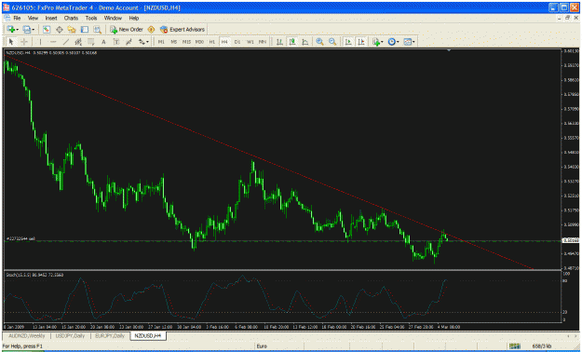Toggle the MN timeframe button
This screenshot has height=352, width=582.
[263, 42]
